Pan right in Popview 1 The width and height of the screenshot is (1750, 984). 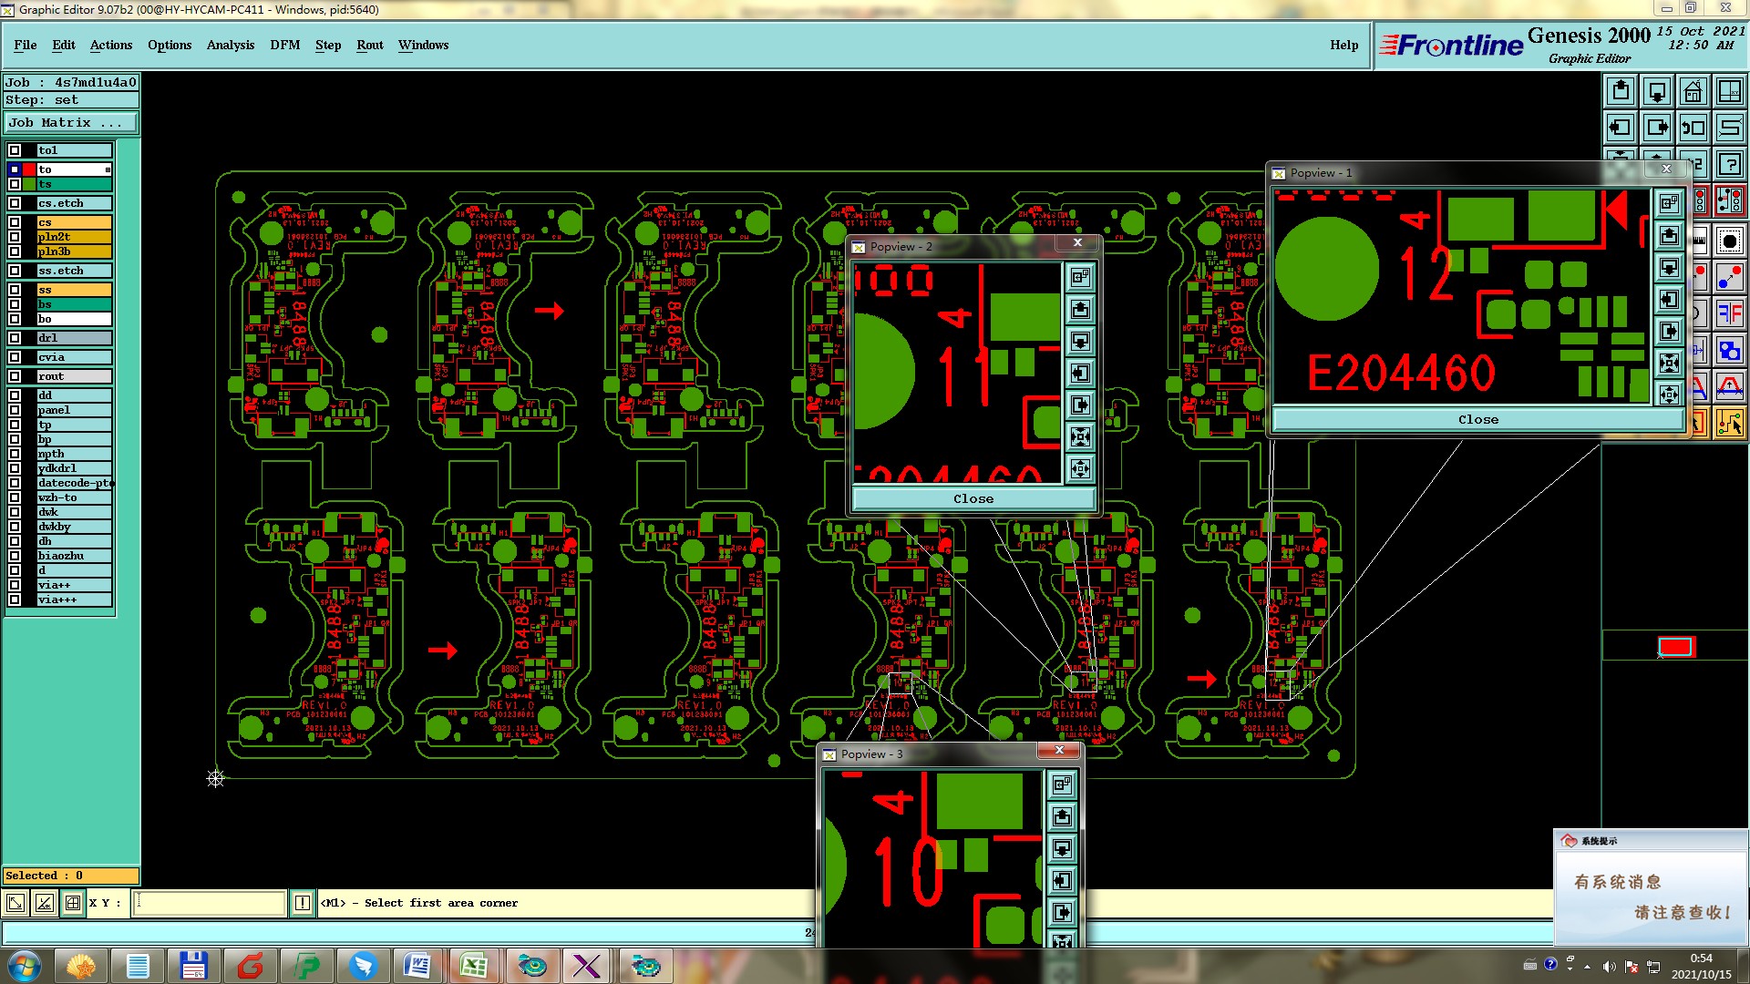1669,332
